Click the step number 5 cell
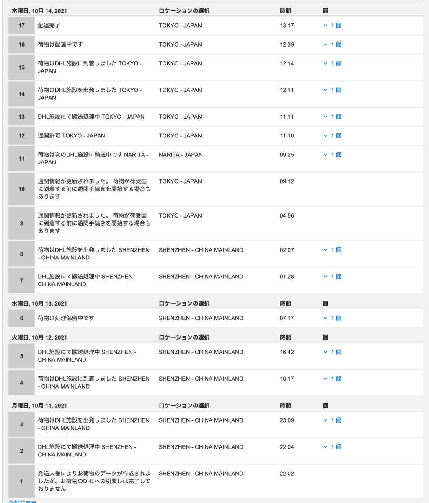The width and height of the screenshot is (429, 503). (x=21, y=356)
